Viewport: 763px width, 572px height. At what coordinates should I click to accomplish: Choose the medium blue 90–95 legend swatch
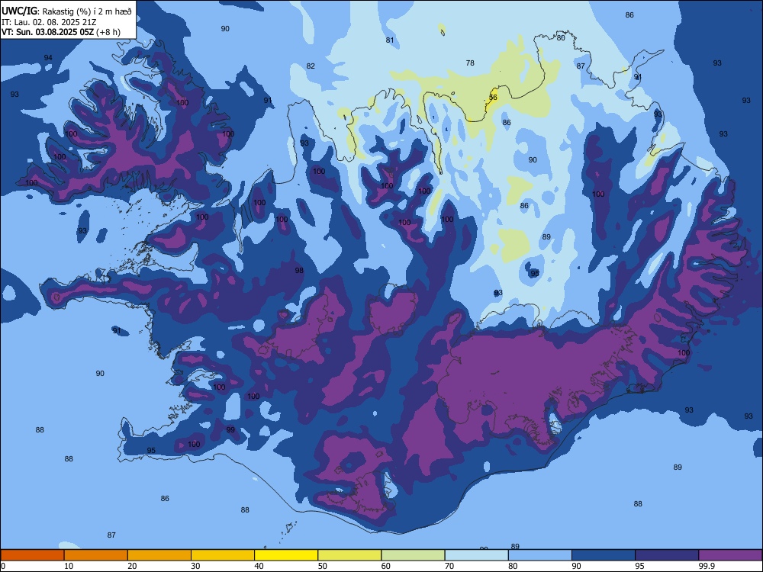point(604,555)
